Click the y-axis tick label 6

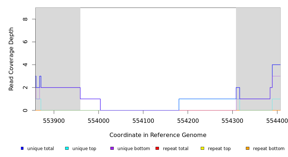25,42
